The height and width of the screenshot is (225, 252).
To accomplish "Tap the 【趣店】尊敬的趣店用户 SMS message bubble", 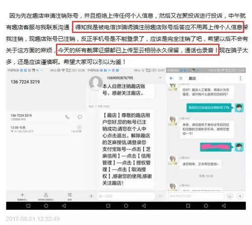I will [x=127, y=149].
